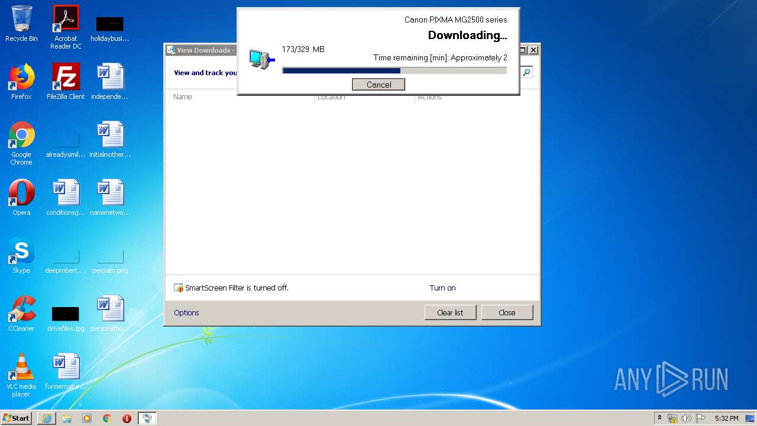
Task: Click the computer download icon in Canon dialog
Action: click(261, 59)
